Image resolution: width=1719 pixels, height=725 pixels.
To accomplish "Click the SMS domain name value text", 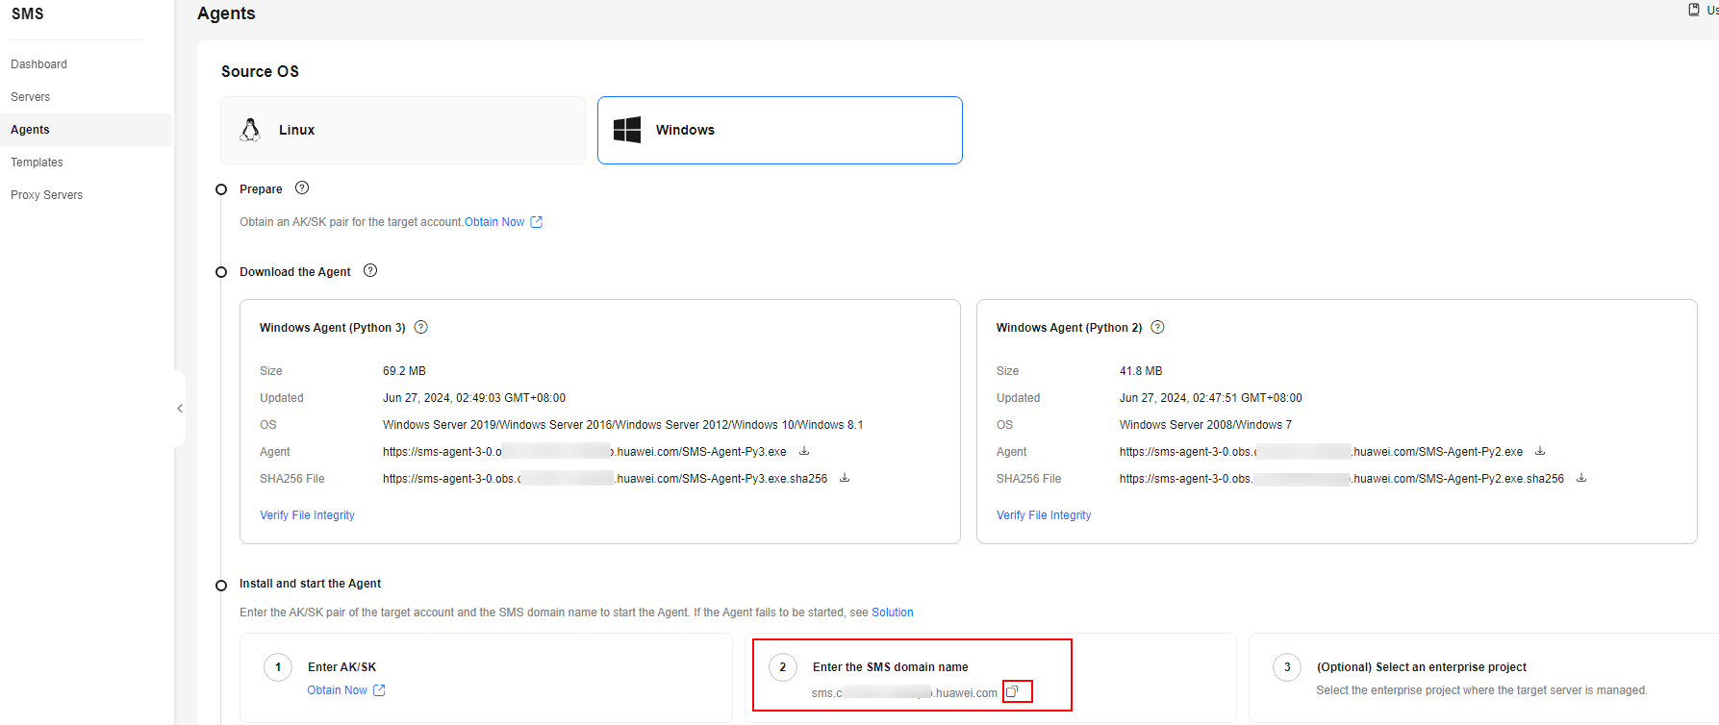I will (x=904, y=693).
